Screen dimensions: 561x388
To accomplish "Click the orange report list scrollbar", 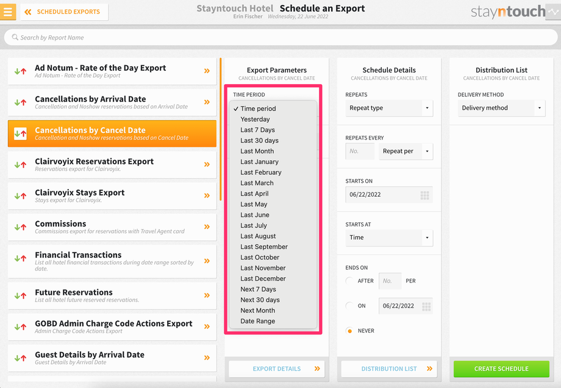I will click(x=221, y=129).
